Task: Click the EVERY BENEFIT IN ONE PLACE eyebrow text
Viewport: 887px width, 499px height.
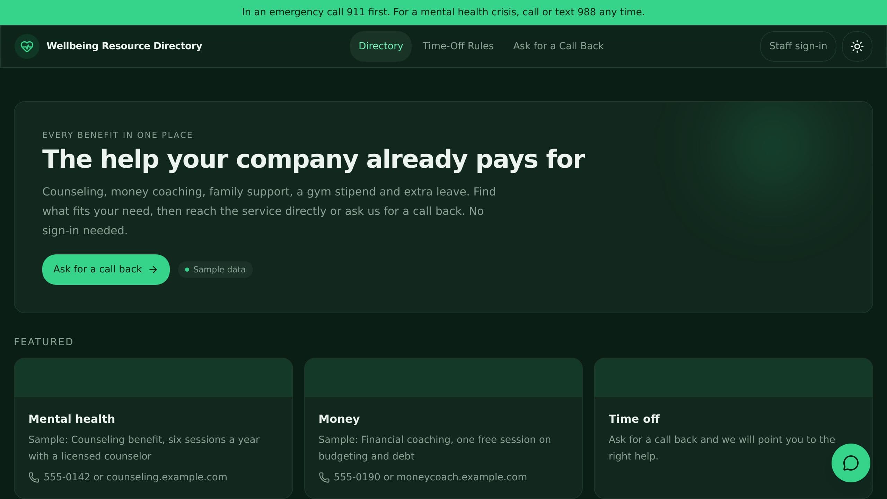Action: coord(117,135)
